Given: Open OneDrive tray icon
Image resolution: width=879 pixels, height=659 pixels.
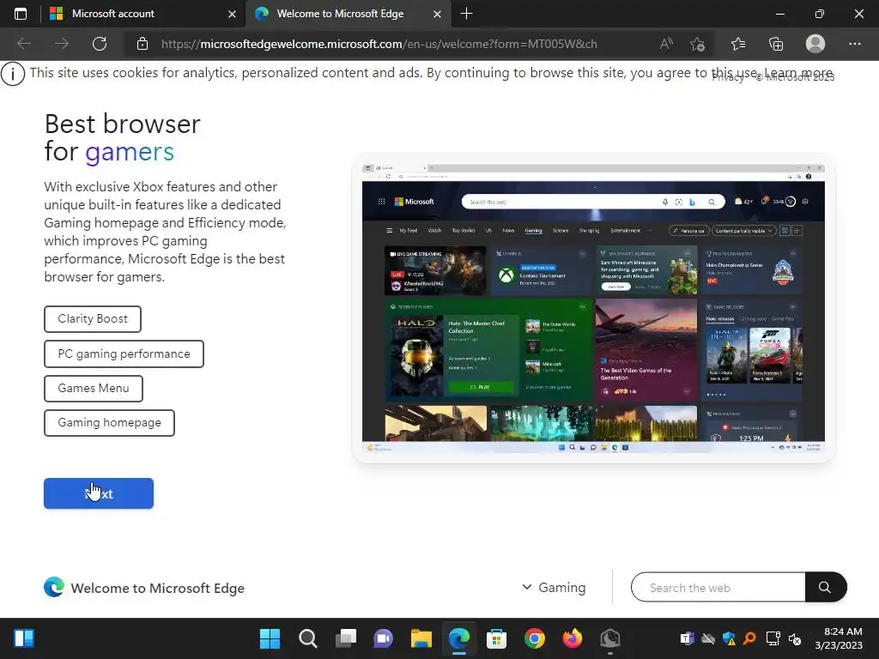Looking at the screenshot, I should coord(708,638).
